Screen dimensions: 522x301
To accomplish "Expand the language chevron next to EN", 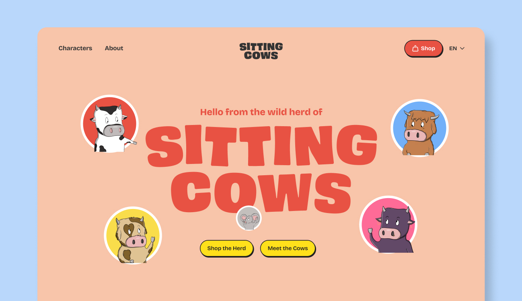I will [x=462, y=48].
